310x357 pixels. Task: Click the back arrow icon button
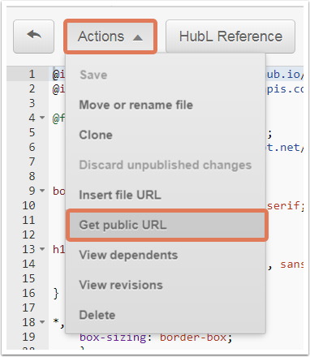coord(33,37)
